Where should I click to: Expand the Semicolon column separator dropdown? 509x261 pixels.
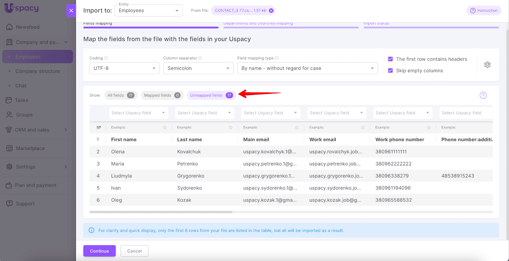click(x=198, y=68)
